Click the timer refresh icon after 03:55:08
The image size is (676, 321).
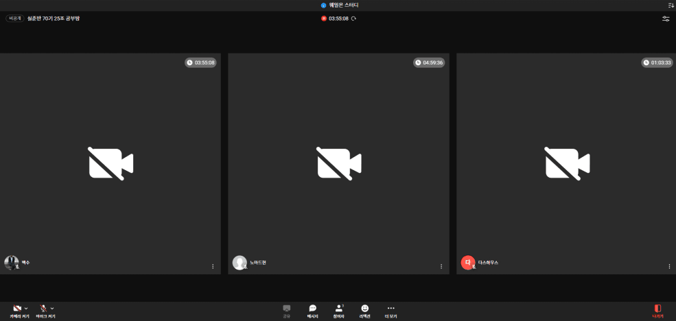click(x=353, y=19)
